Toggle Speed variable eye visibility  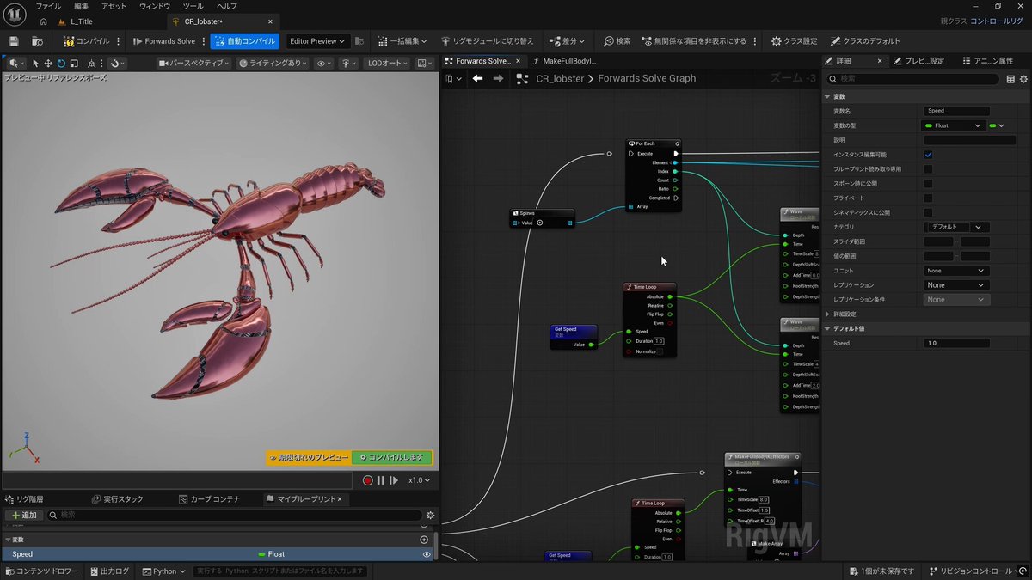tap(427, 554)
